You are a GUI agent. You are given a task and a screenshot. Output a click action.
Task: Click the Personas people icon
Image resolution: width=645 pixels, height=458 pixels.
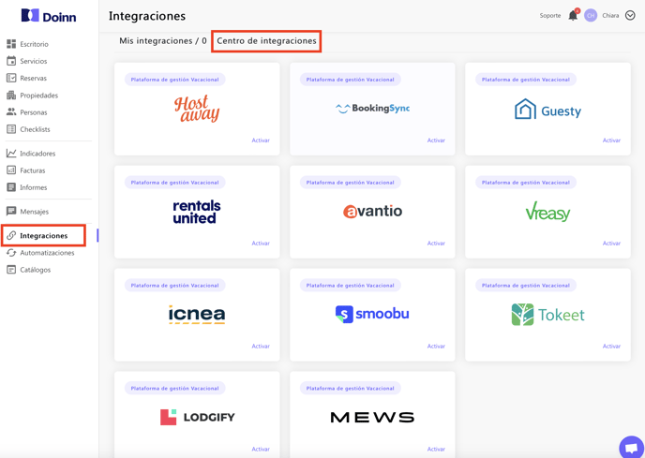[x=11, y=111]
